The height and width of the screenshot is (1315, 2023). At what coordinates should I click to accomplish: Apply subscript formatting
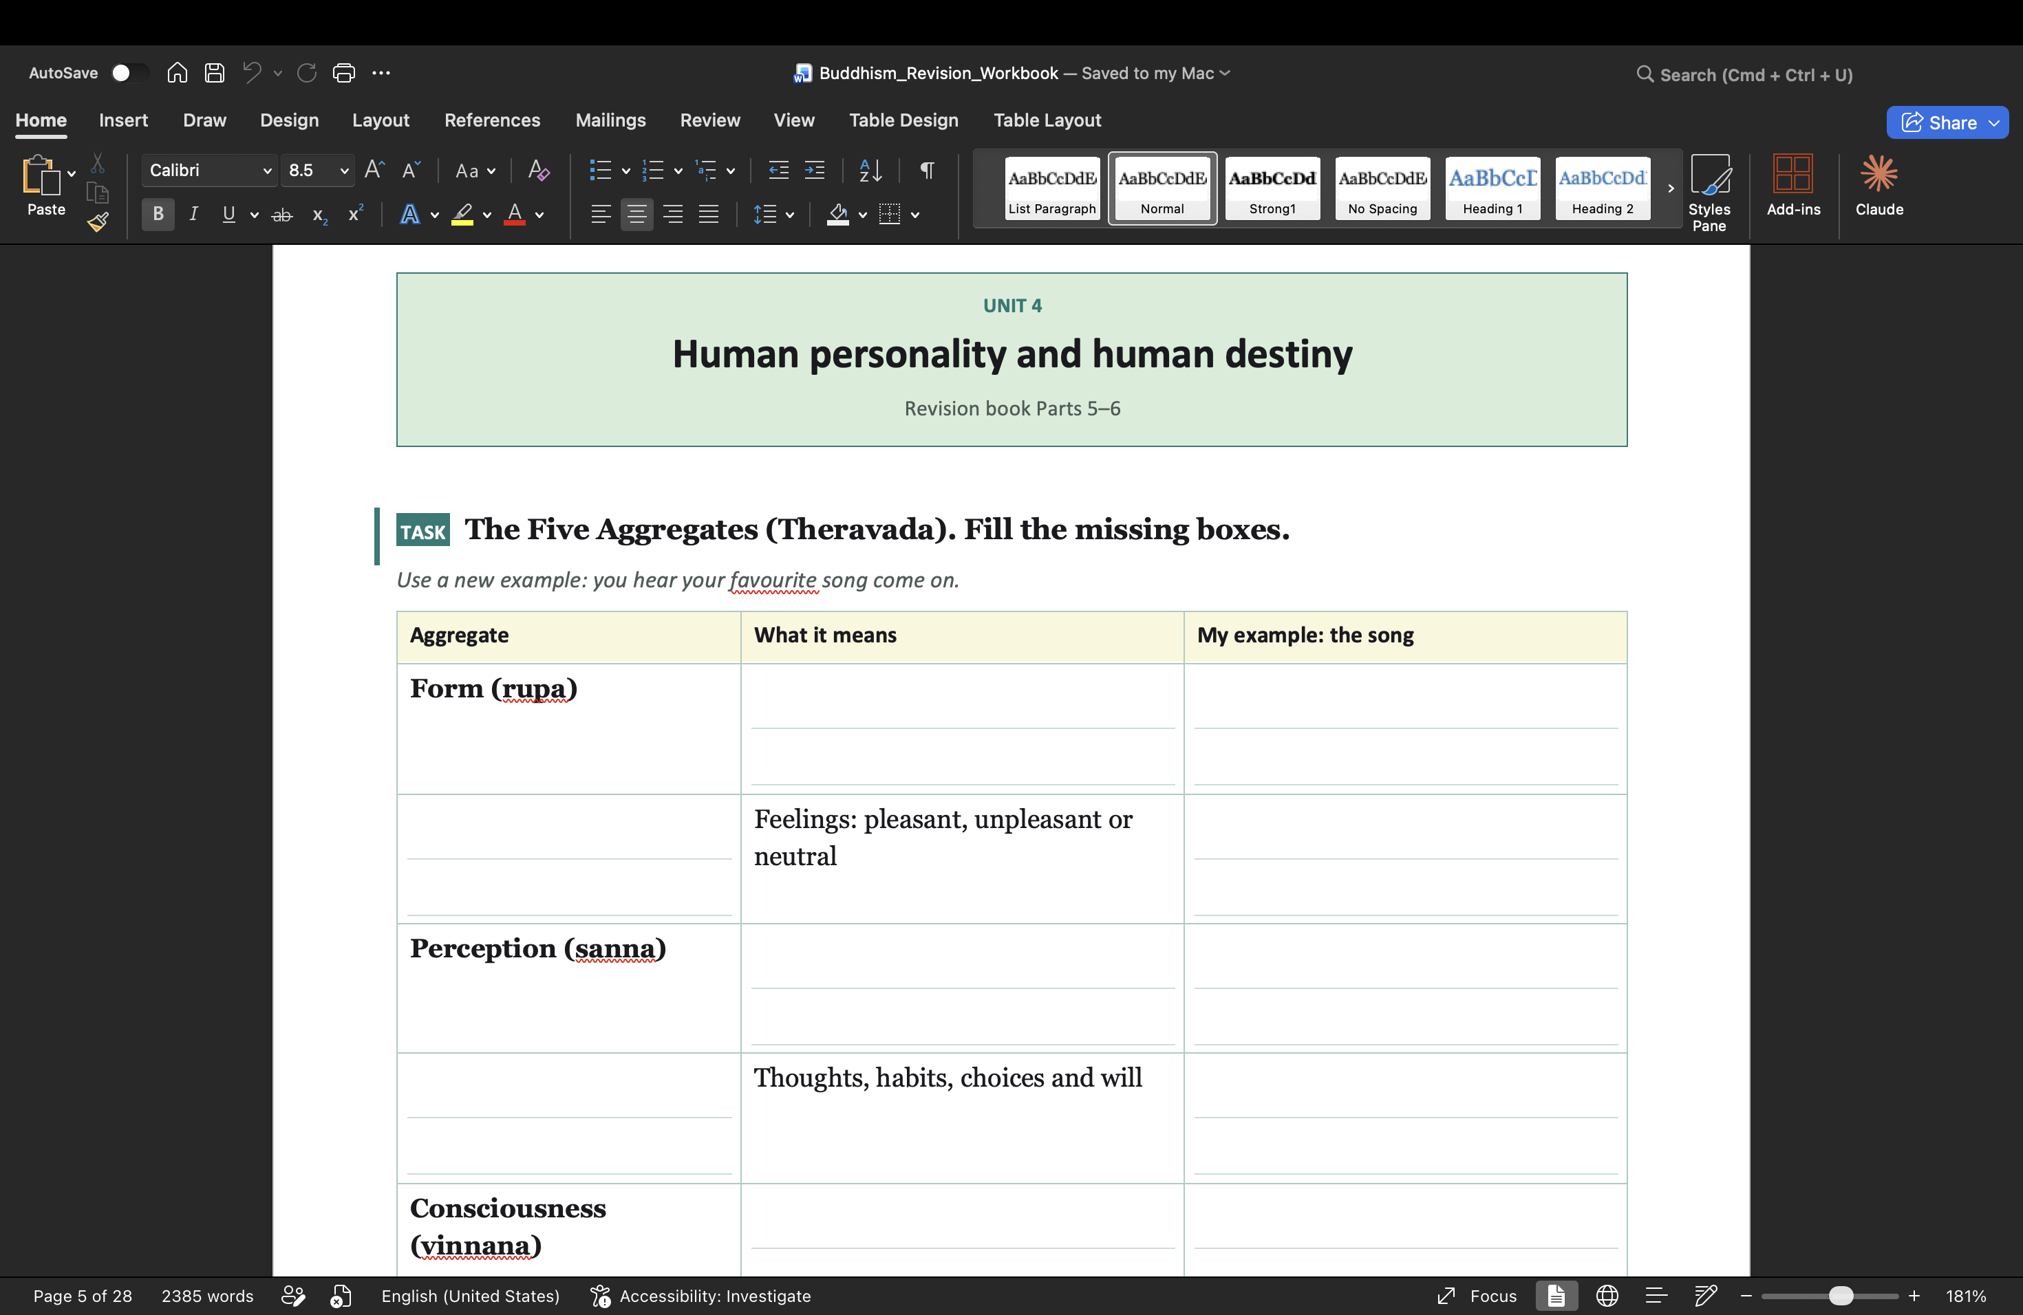319,215
